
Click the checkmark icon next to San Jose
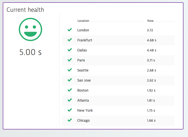(70, 80)
